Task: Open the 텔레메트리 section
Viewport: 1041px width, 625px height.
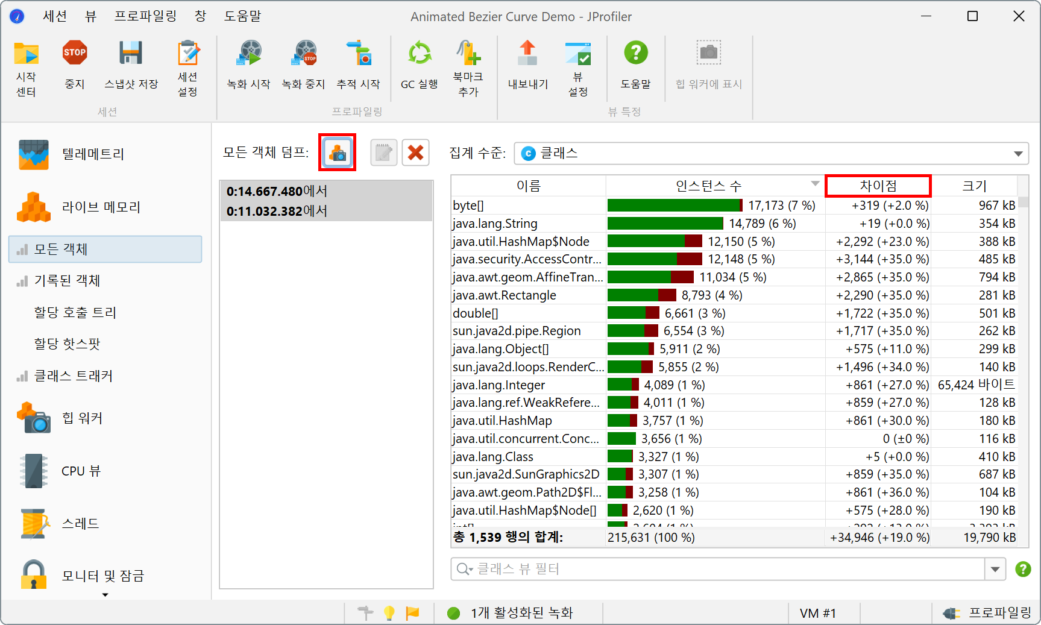Action: [72, 154]
